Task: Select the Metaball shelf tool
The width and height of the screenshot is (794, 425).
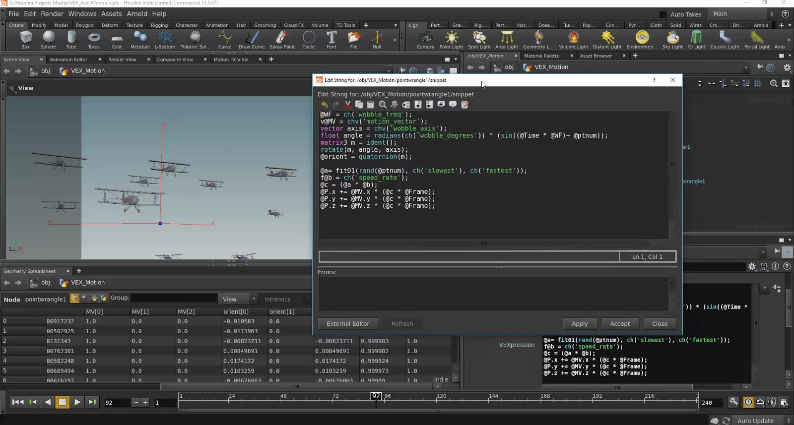Action: (x=140, y=40)
